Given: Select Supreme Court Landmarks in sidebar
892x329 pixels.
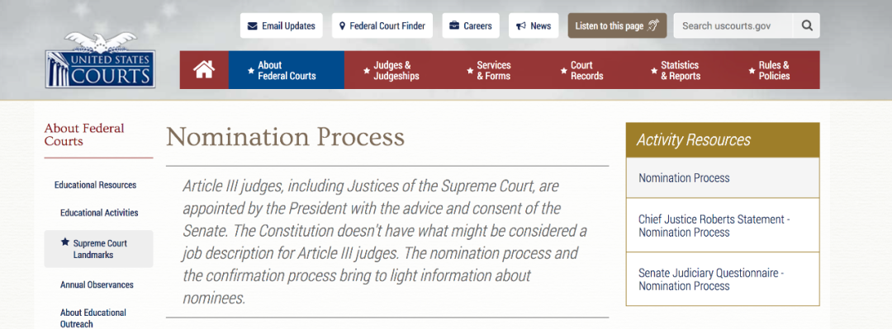Looking at the screenshot, I should point(98,249).
